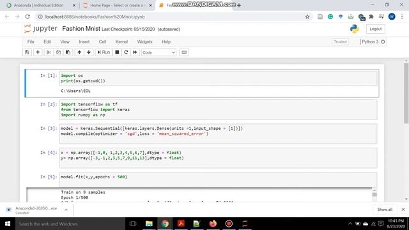Image resolution: width=409 pixels, height=230 pixels.
Task: Click the output area scrollbar of cell 5
Action: [x=374, y=194]
